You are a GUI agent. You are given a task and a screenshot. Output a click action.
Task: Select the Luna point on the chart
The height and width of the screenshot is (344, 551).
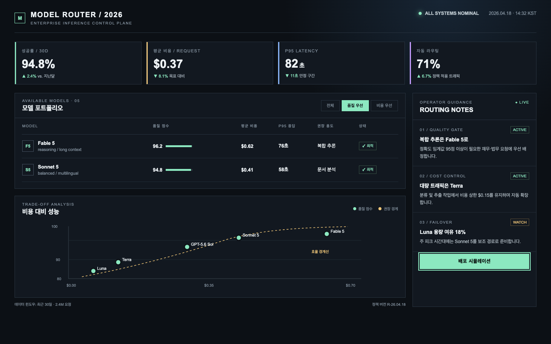[93, 271]
